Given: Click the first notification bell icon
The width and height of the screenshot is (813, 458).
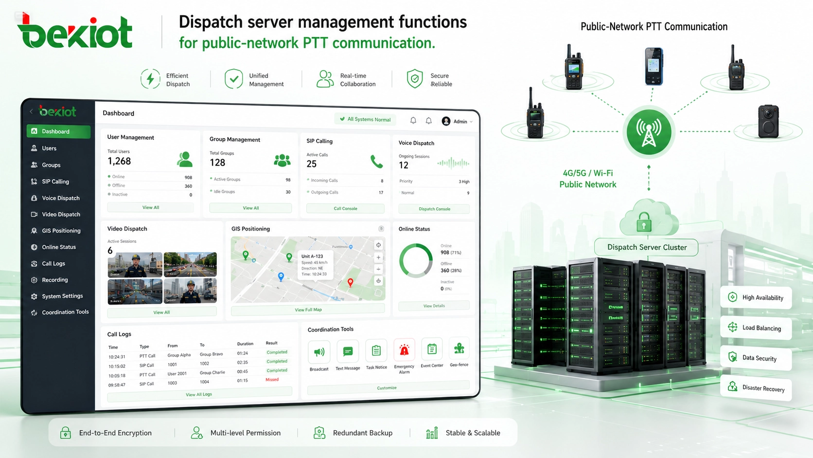Looking at the screenshot, I should [x=413, y=120].
